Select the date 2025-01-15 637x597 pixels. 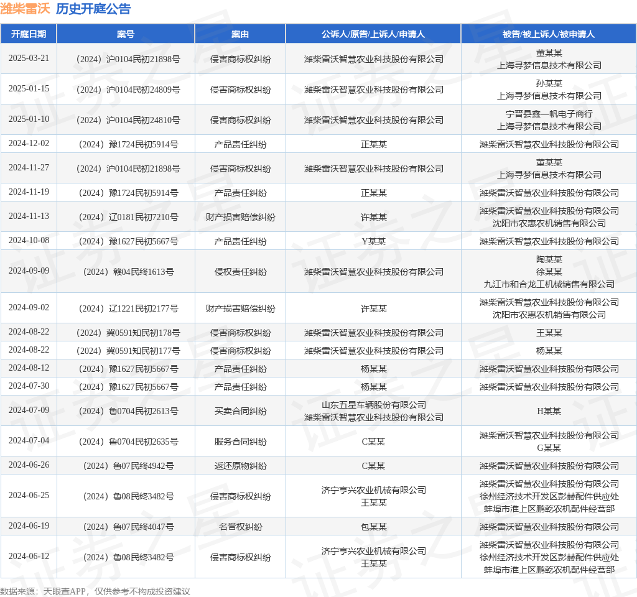(x=29, y=88)
